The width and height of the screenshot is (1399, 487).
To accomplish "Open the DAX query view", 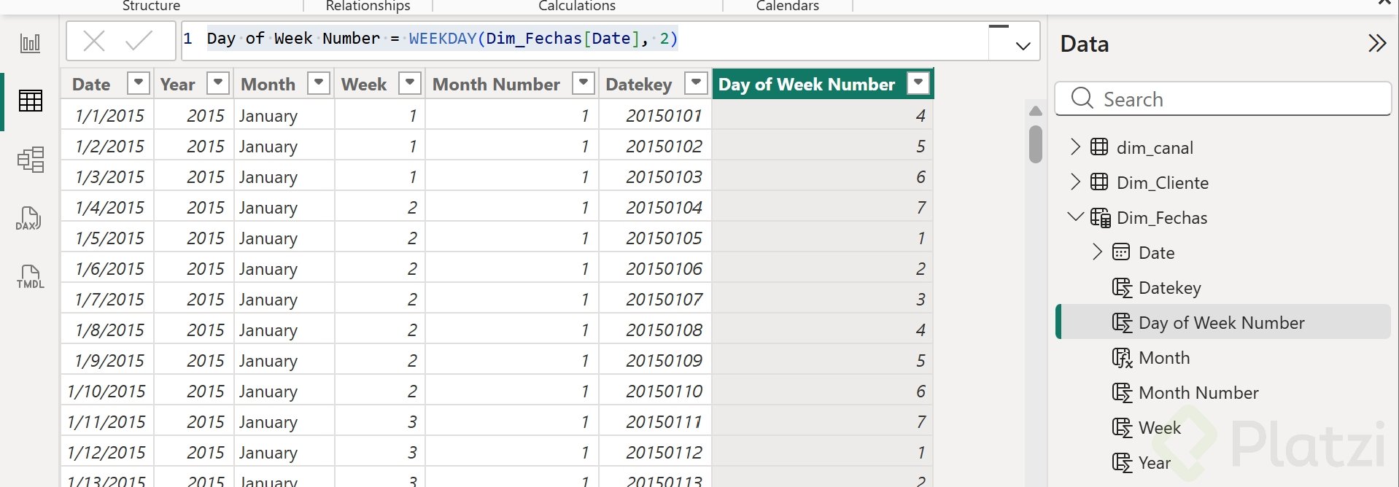I will (x=28, y=218).
